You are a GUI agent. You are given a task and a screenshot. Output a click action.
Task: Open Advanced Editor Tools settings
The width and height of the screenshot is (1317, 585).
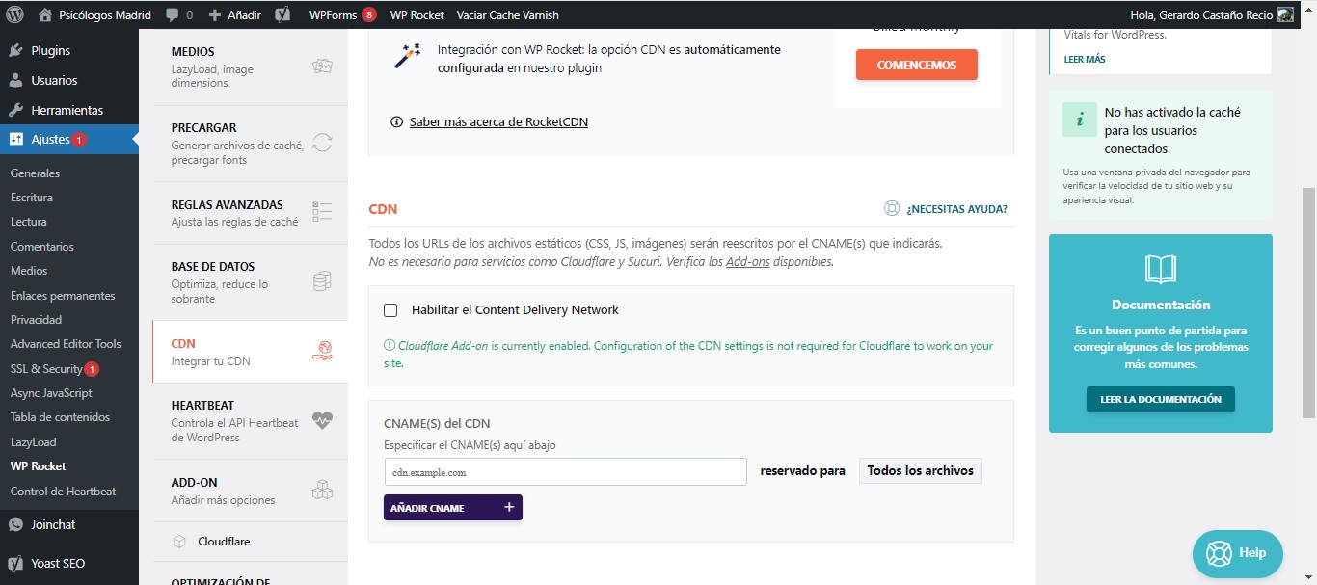66,344
